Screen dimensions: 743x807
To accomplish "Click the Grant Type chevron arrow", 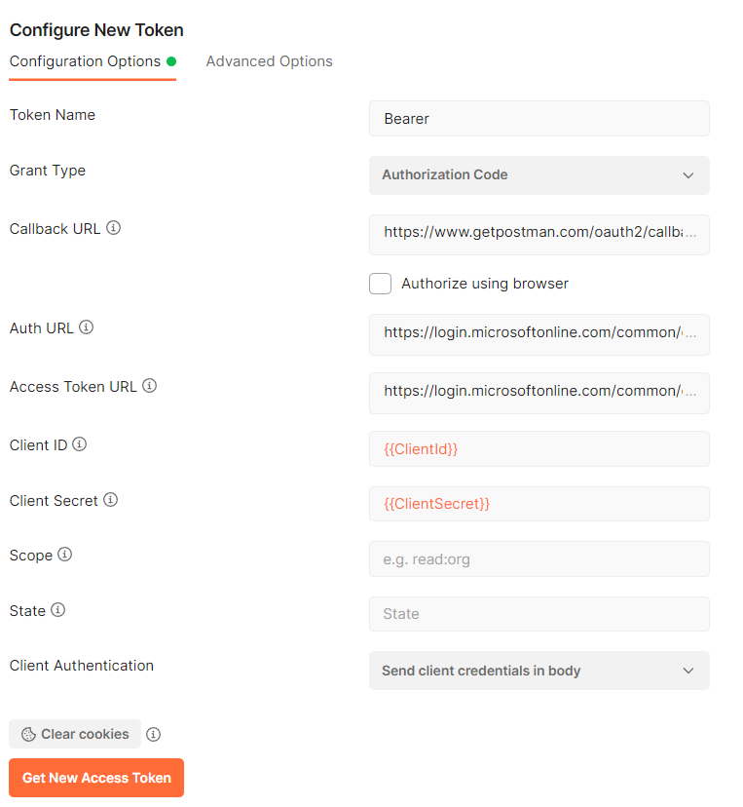I will (688, 175).
